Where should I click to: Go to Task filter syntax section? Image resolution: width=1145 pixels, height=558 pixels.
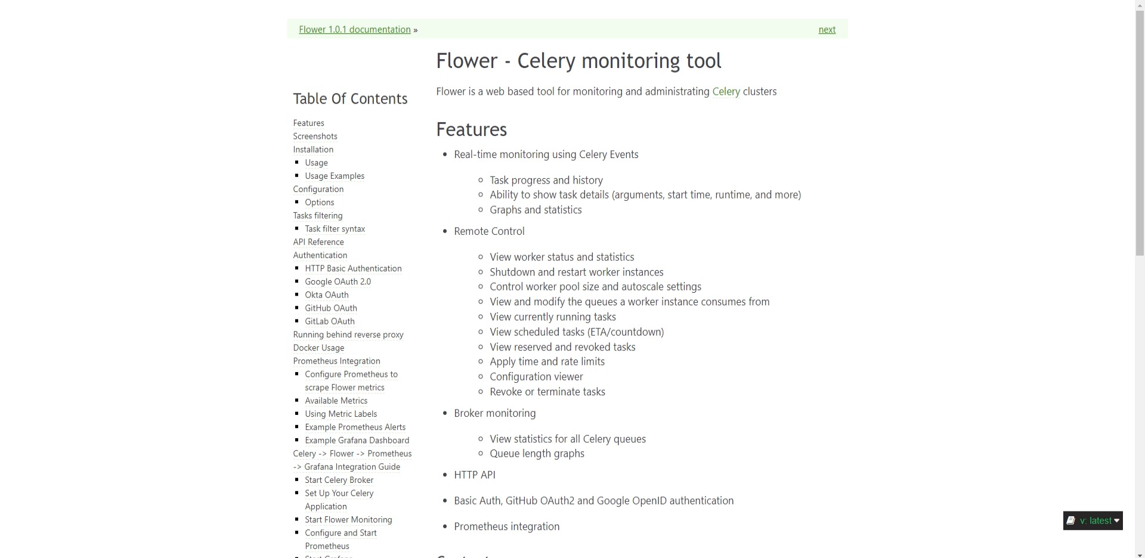click(x=335, y=229)
